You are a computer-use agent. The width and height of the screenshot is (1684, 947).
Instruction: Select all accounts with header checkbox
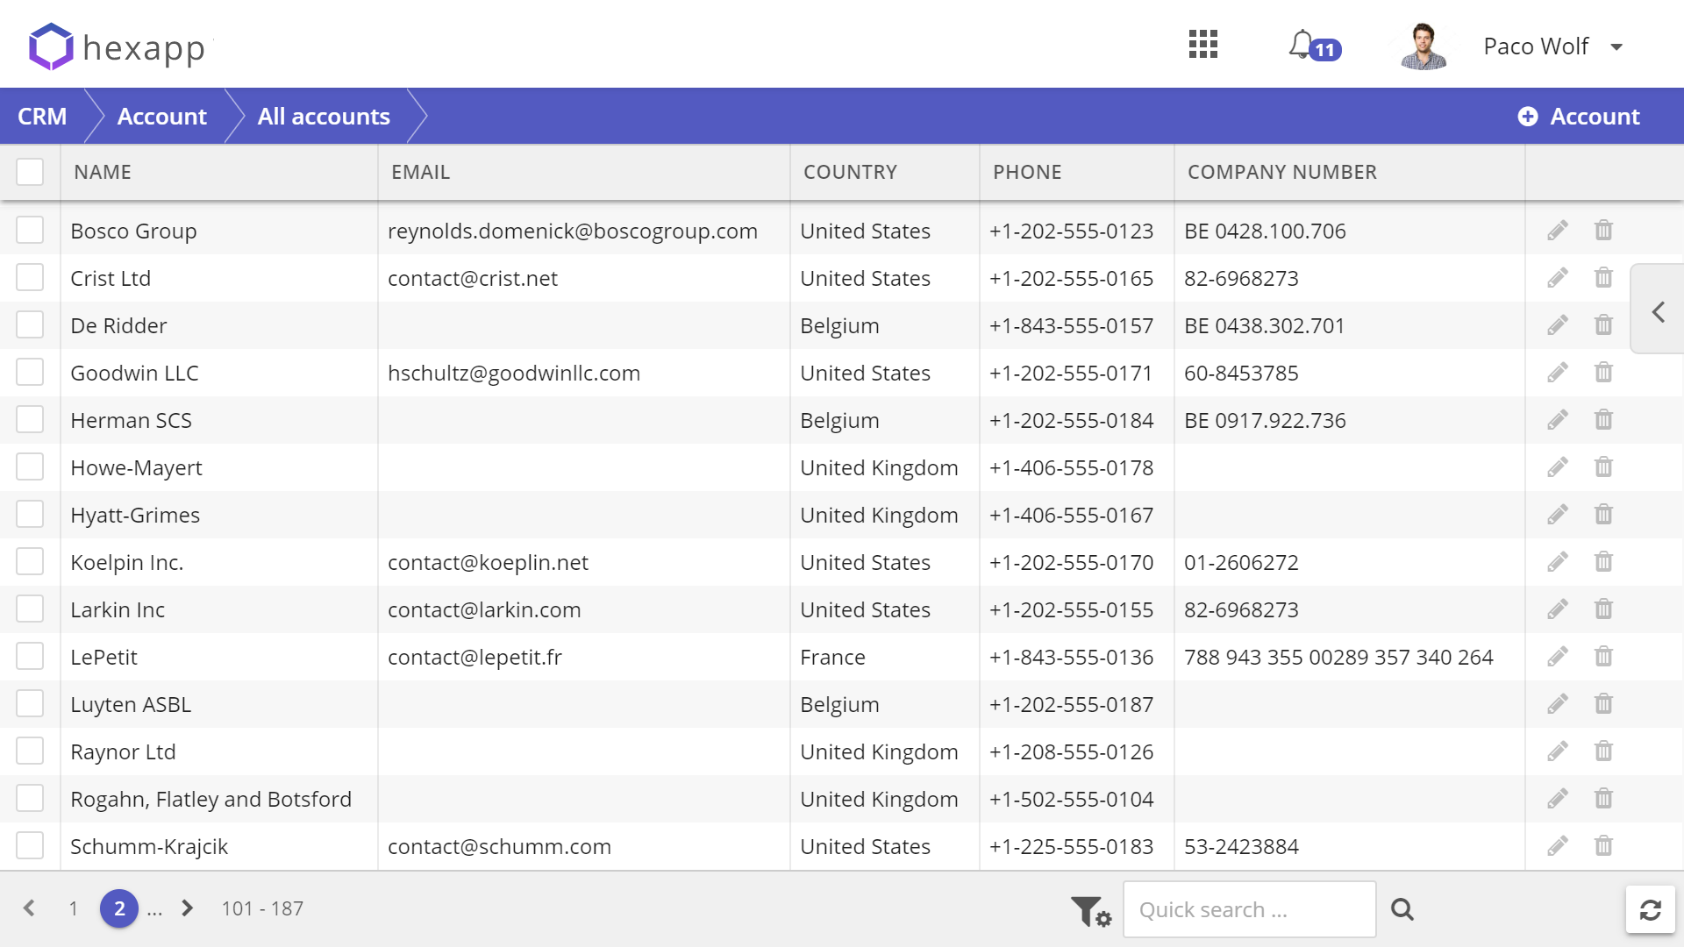pyautogui.click(x=30, y=172)
